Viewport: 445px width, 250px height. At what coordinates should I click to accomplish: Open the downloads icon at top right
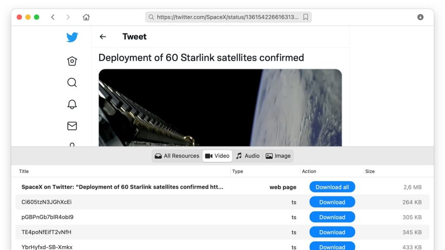[x=420, y=17]
